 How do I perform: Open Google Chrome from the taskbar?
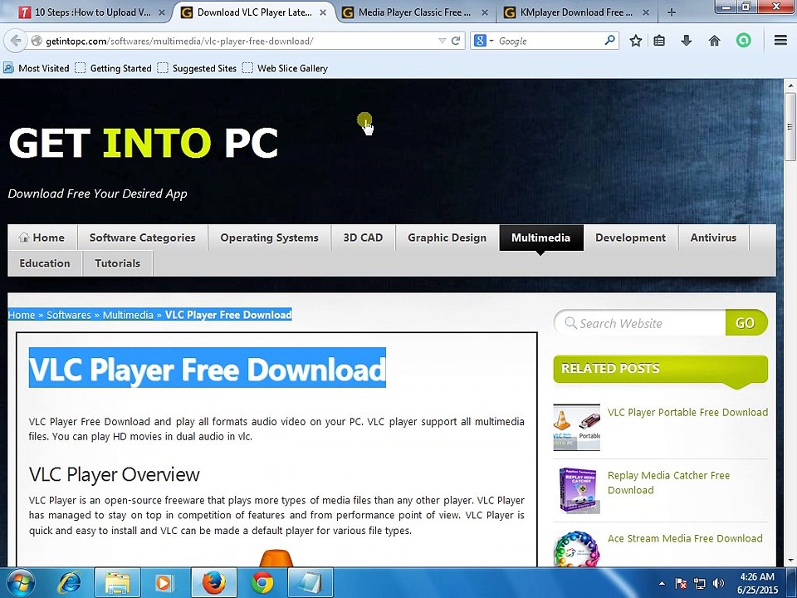coord(262,583)
